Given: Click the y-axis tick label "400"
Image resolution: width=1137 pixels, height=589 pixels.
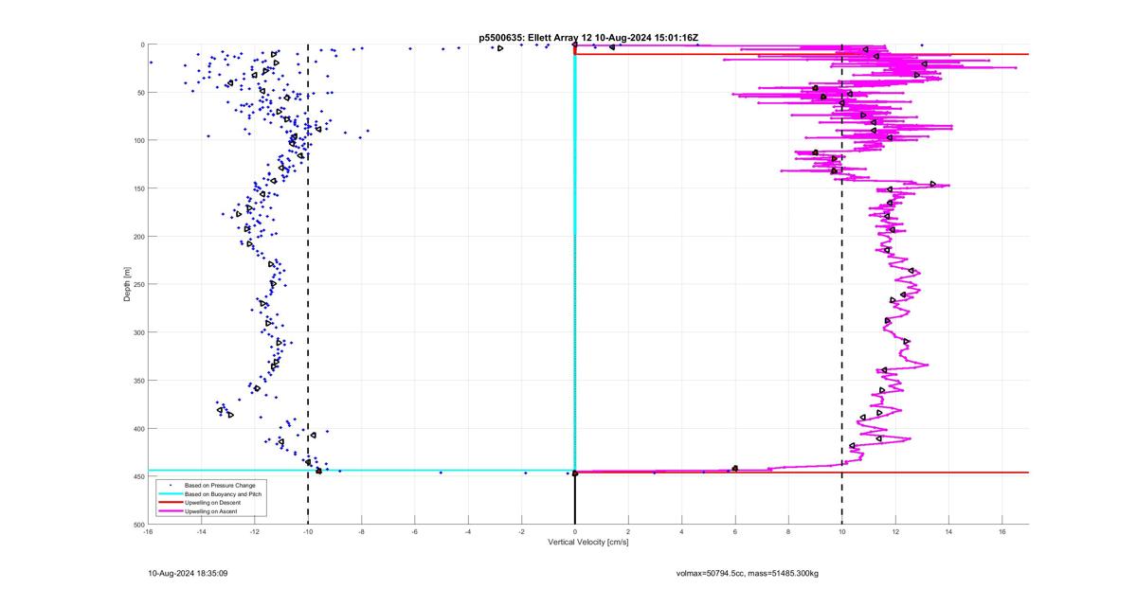Looking at the screenshot, I should (138, 428).
